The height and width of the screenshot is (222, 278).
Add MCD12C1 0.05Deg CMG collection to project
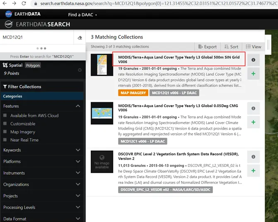(x=254, y=122)
